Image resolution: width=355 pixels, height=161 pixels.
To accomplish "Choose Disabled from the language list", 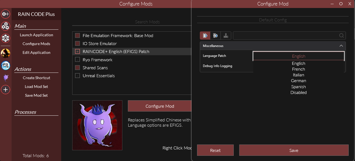I will pos(299,93).
